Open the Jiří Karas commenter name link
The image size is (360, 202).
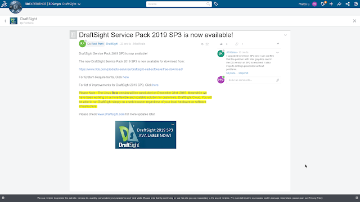tap(231, 52)
